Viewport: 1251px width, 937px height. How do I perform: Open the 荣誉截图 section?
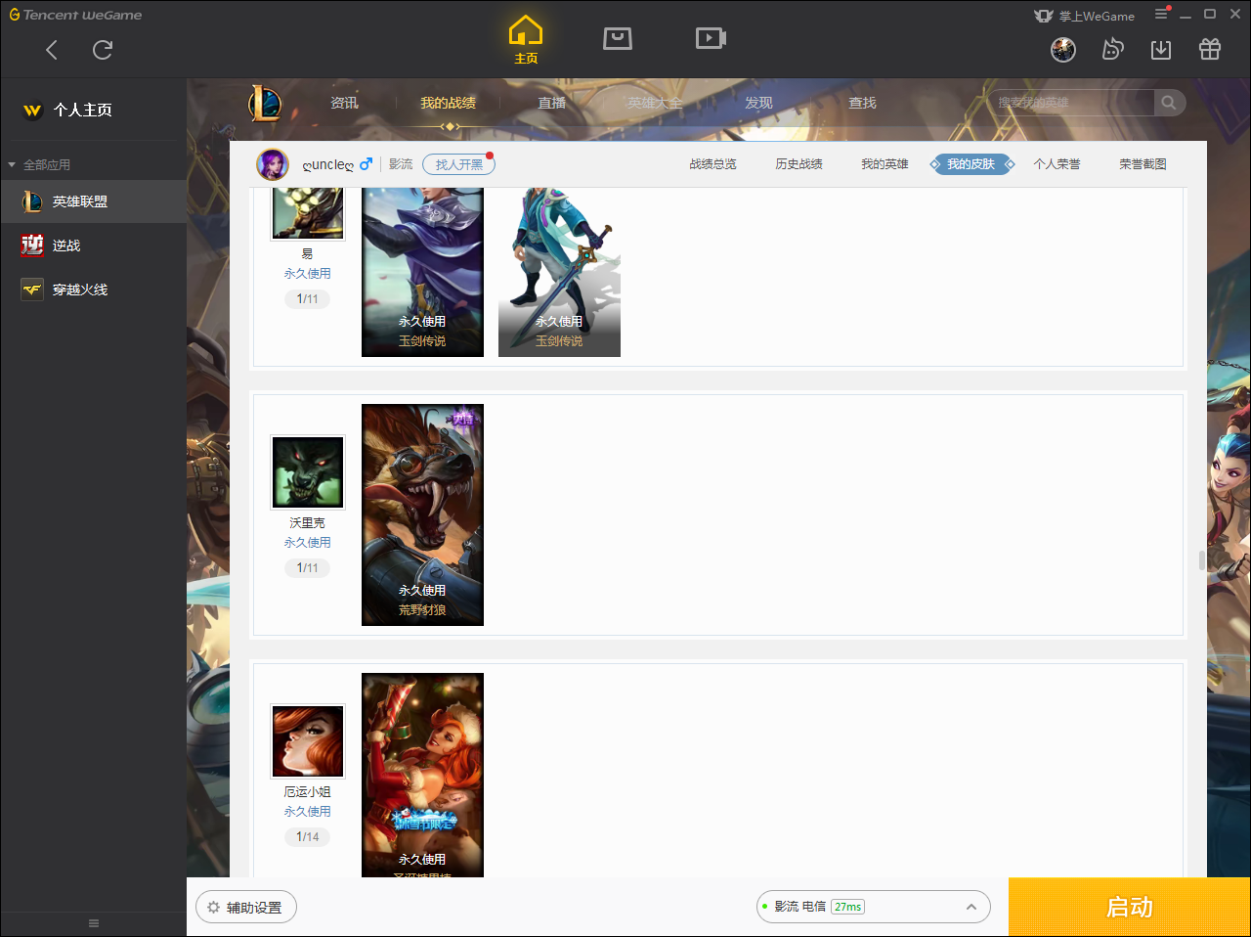(1143, 164)
